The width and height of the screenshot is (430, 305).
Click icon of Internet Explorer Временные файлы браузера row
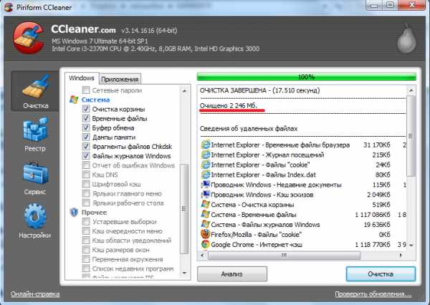coord(206,145)
